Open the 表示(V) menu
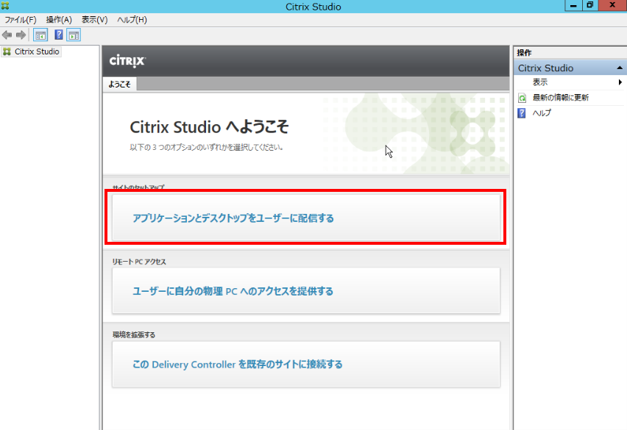627x430 pixels. [x=94, y=20]
